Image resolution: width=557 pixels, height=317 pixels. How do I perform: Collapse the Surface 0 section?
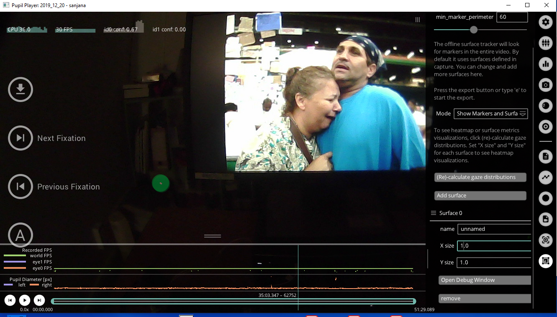[434, 213]
